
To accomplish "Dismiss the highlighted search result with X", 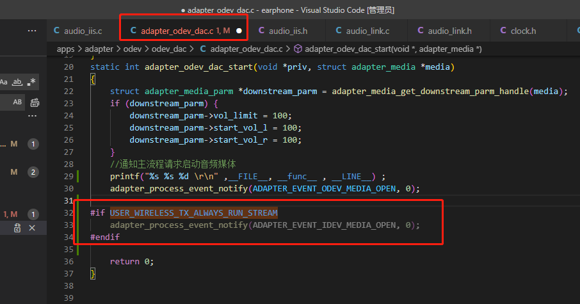I will [x=32, y=228].
